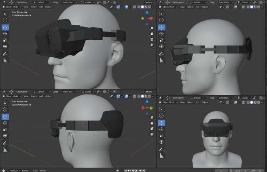
Task: Click the zoom magnifier icon in top-left viewport
Action: (151, 28)
